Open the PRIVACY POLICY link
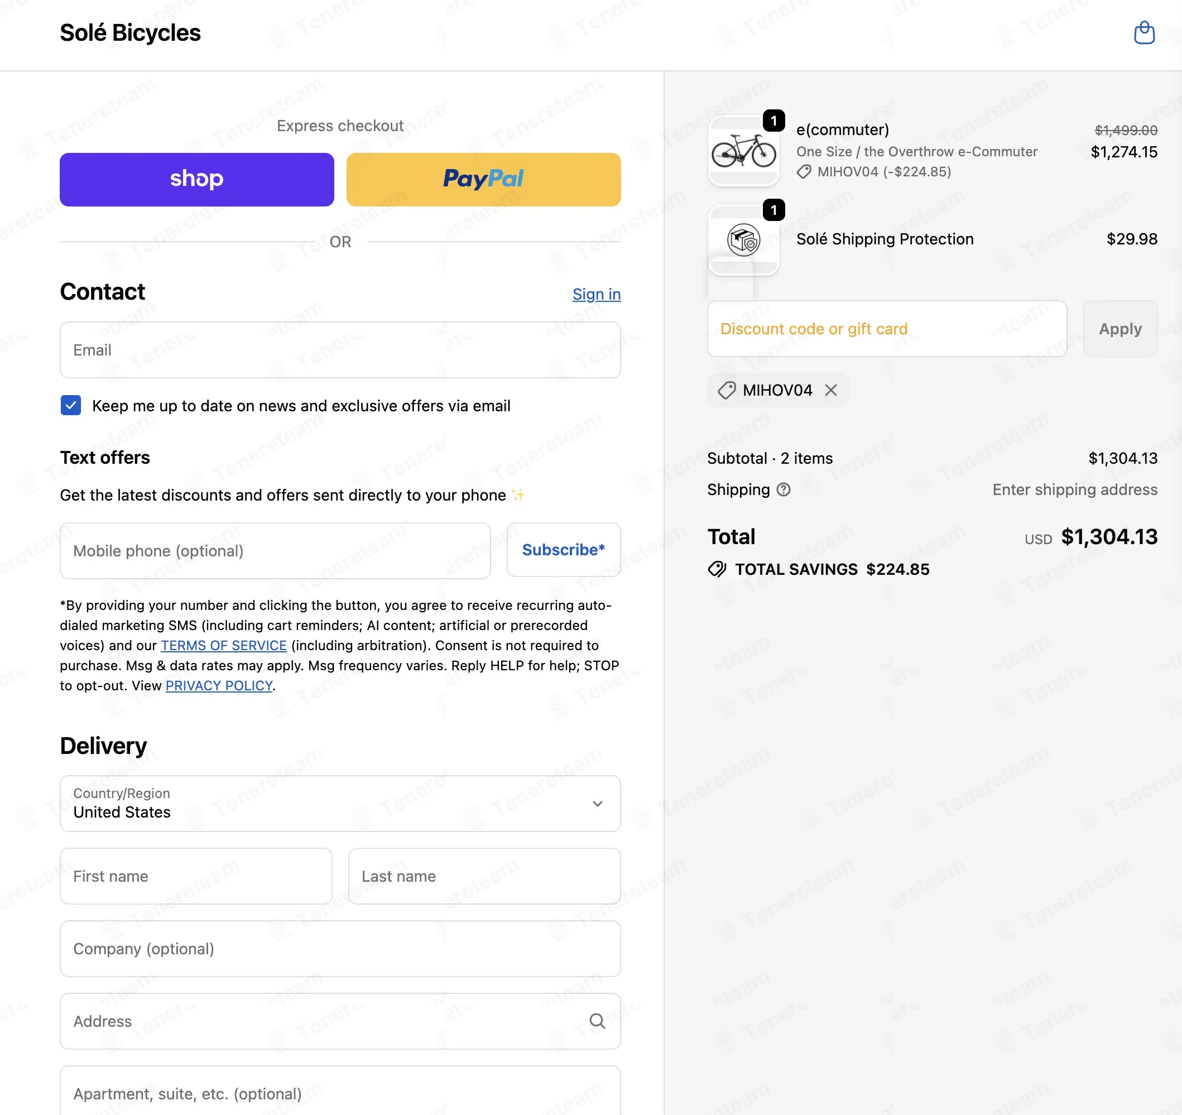1182x1115 pixels. click(219, 686)
